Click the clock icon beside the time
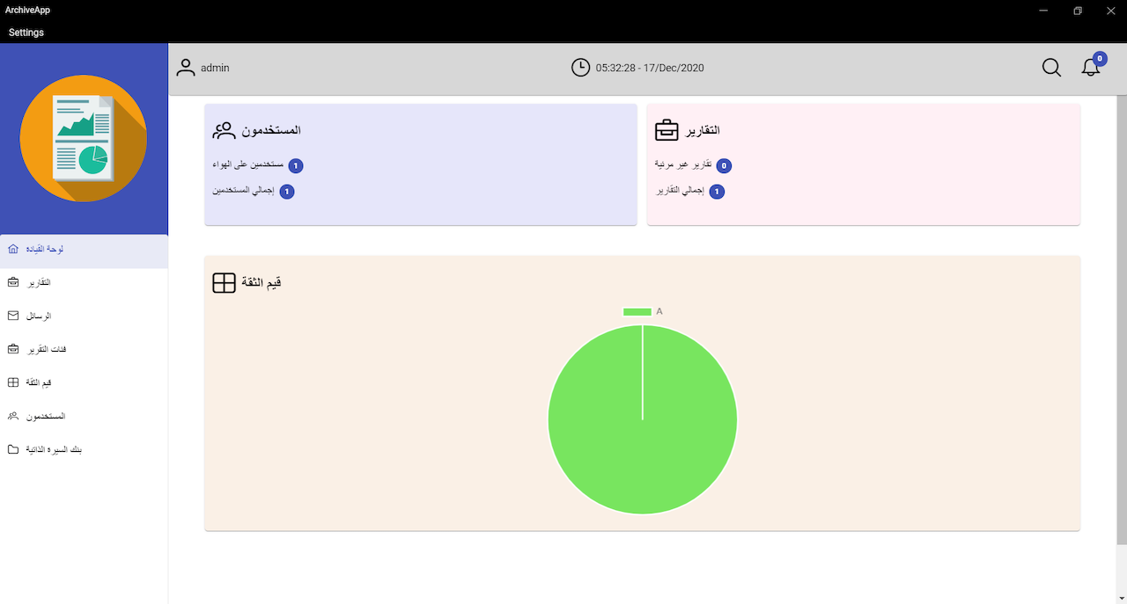 pyautogui.click(x=580, y=68)
